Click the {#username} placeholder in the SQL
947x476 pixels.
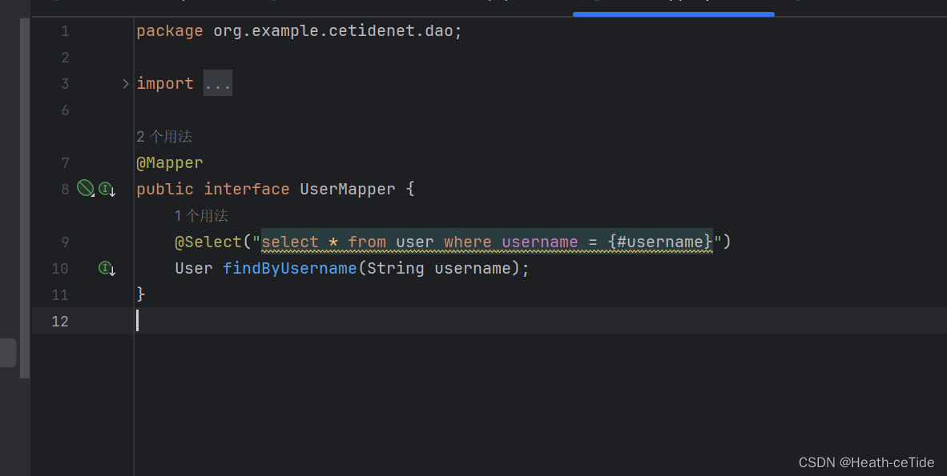660,242
